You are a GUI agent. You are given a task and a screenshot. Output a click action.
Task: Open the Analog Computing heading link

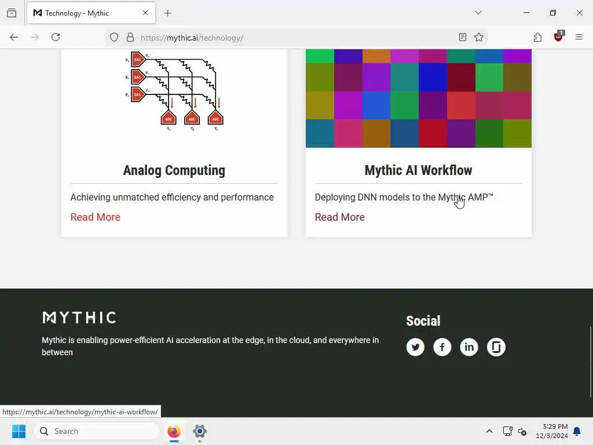(174, 170)
